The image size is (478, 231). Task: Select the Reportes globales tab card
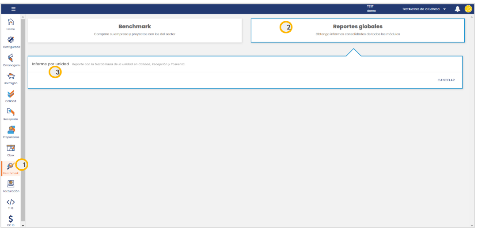pos(357,30)
